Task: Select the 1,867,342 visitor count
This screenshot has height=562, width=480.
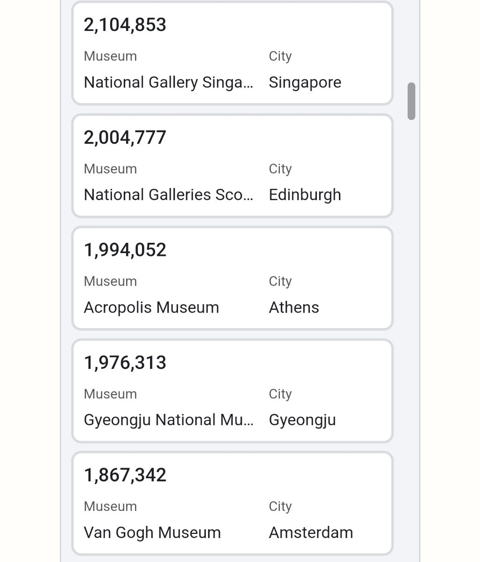Action: tap(125, 475)
